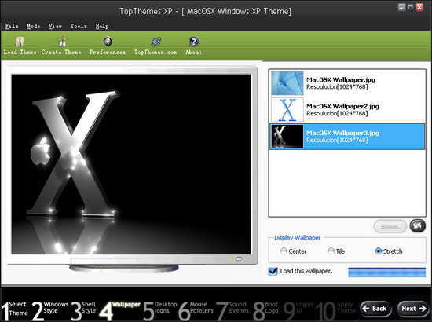Image resolution: width=432 pixels, height=322 pixels.
Task: Go to step 6 Mouse Pointers
Action: click(196, 310)
